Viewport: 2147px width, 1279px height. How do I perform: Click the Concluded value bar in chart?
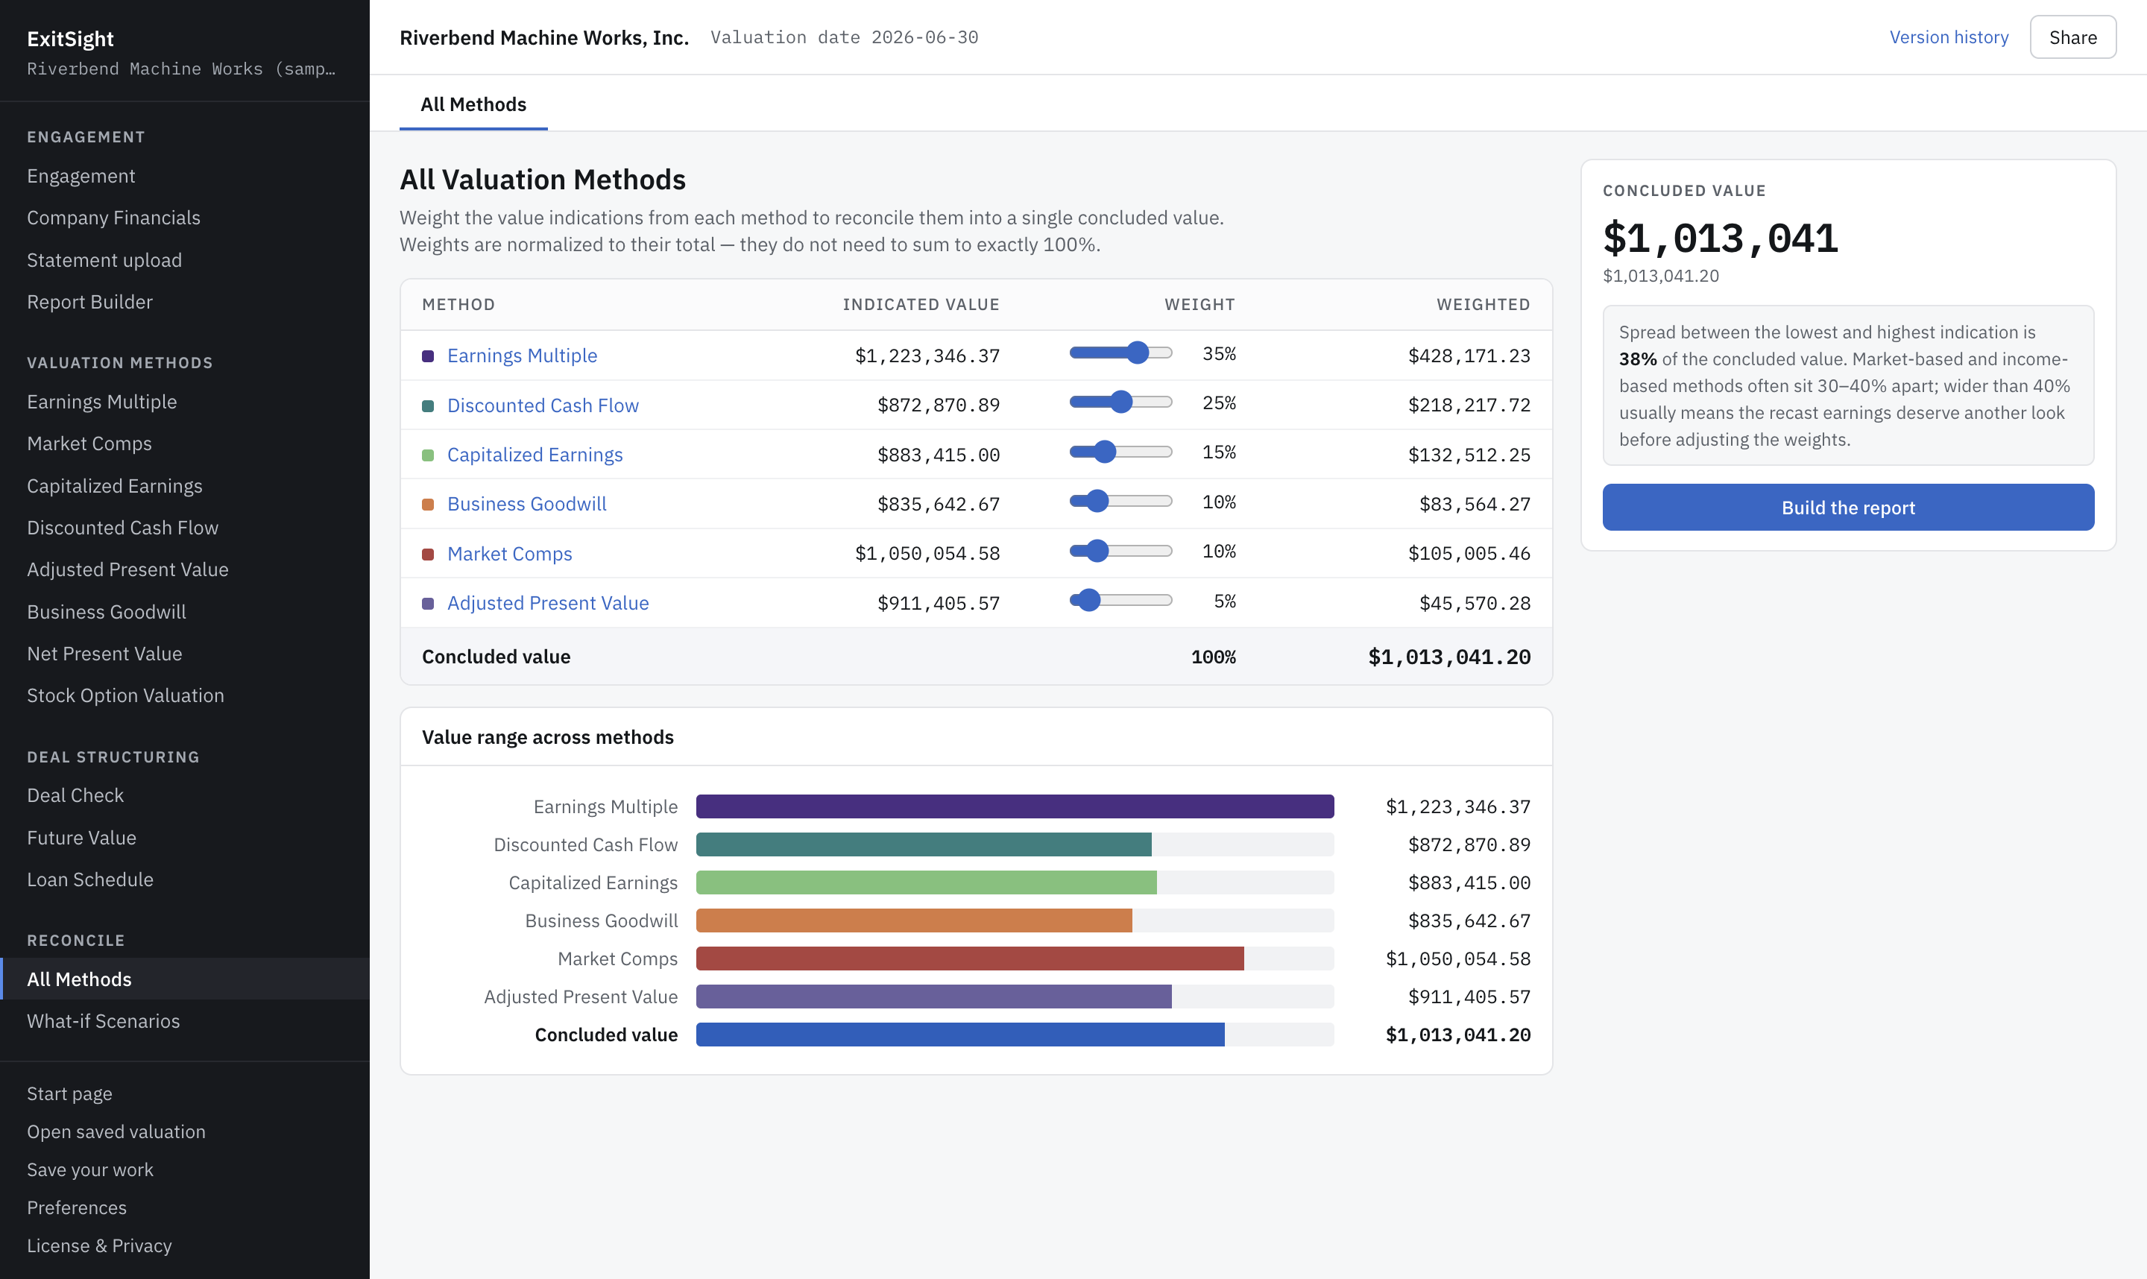(x=960, y=1035)
